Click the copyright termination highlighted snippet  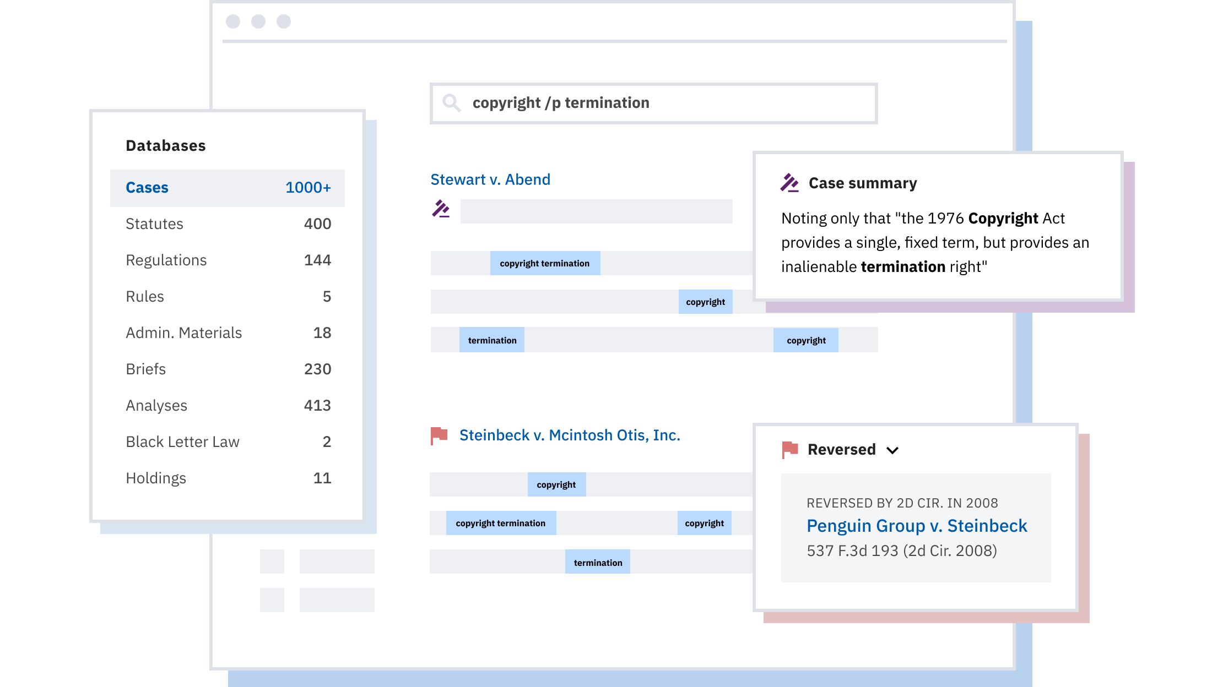coord(545,263)
